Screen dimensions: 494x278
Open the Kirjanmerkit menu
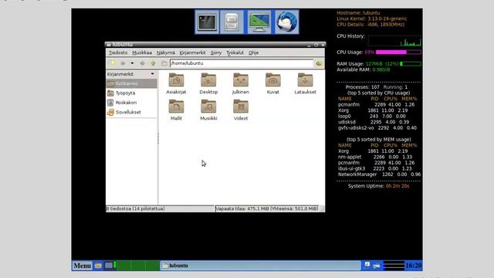coord(192,53)
